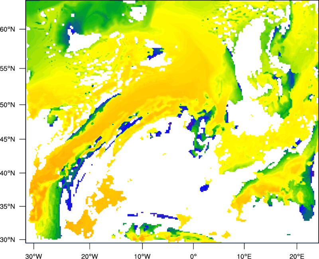The width and height of the screenshot is (319, 259).
Task: Click the 0° longitude label
Action: pyautogui.click(x=193, y=256)
